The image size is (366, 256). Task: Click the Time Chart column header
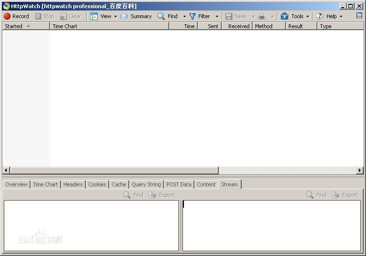pos(109,26)
